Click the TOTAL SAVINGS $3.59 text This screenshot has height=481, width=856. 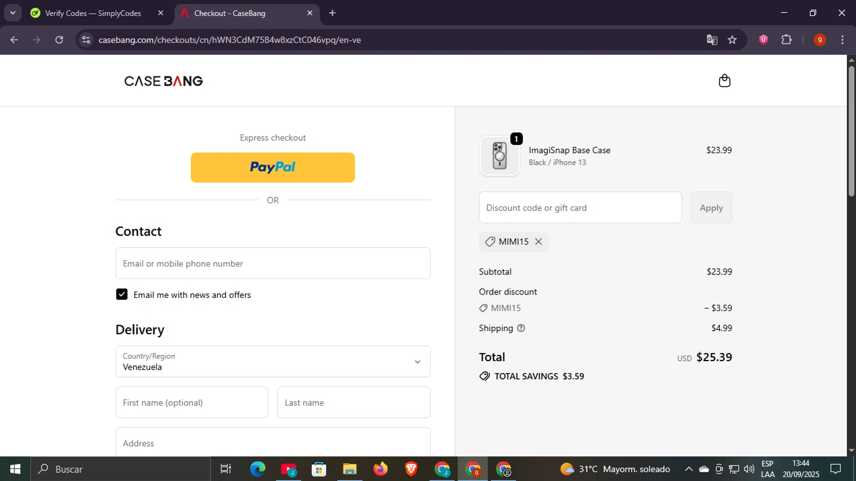[539, 376]
